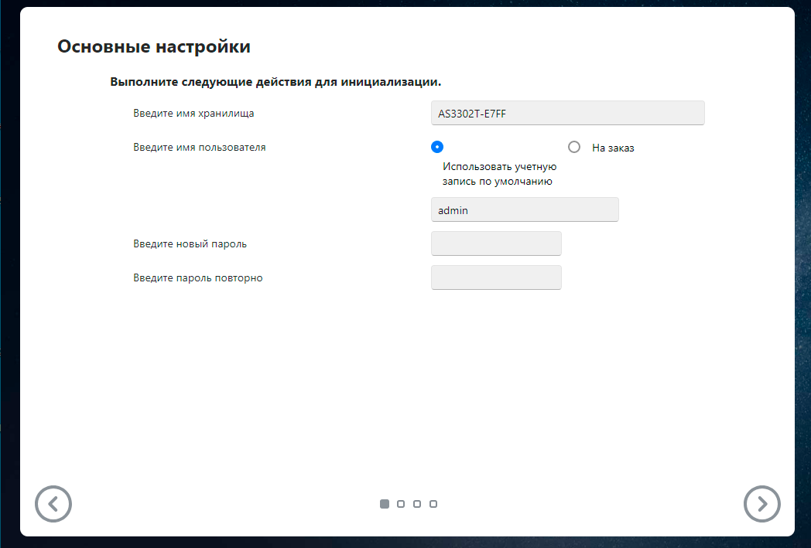This screenshot has height=548, width=811.
Task: Click the 'Выполните следующие действия' instruction text
Action: click(275, 82)
